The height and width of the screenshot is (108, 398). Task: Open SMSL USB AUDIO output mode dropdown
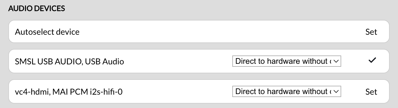(286, 61)
